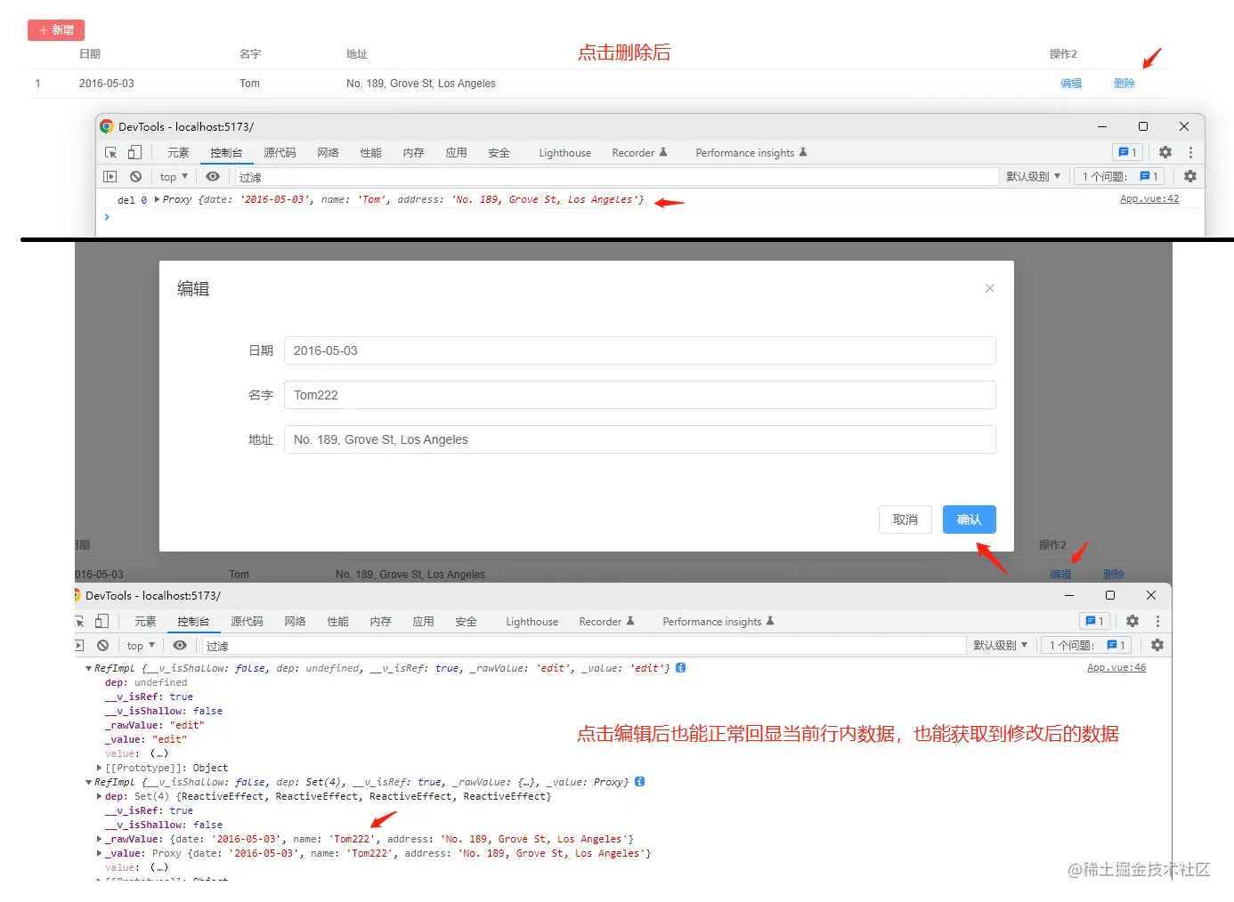The width and height of the screenshot is (1234, 902).
Task: Click 1 个问题 issues badge in lower DevTools
Action: [x=1087, y=646]
